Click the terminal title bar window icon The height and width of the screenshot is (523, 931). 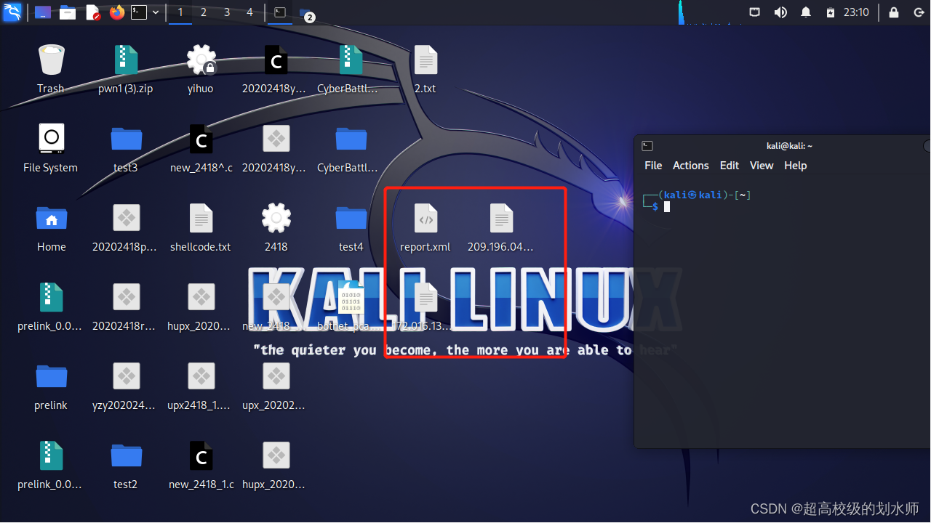click(x=647, y=146)
